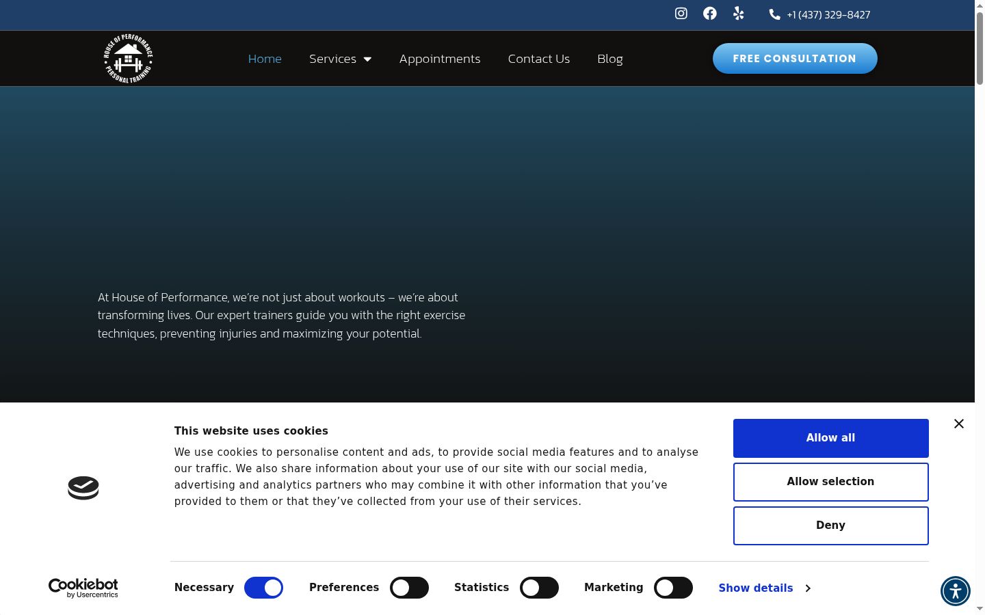The height and width of the screenshot is (615, 985).
Task: Open the Yelp profile icon
Action: pyautogui.click(x=738, y=14)
